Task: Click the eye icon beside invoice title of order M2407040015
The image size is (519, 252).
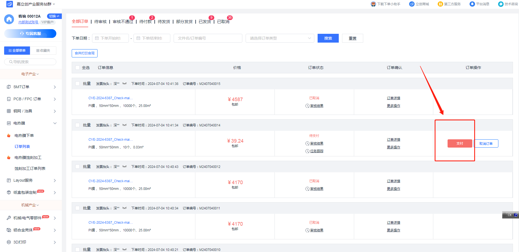Action: pyautogui.click(x=124, y=84)
